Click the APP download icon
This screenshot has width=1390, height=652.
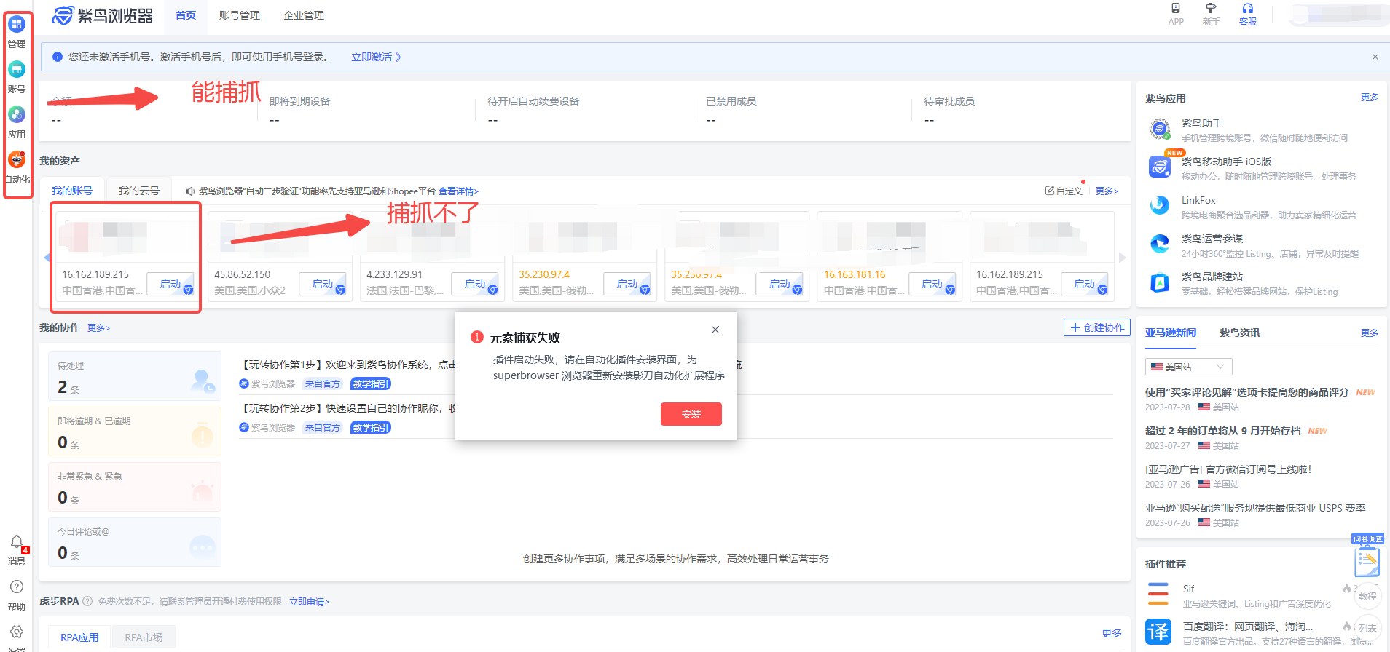1176,9
